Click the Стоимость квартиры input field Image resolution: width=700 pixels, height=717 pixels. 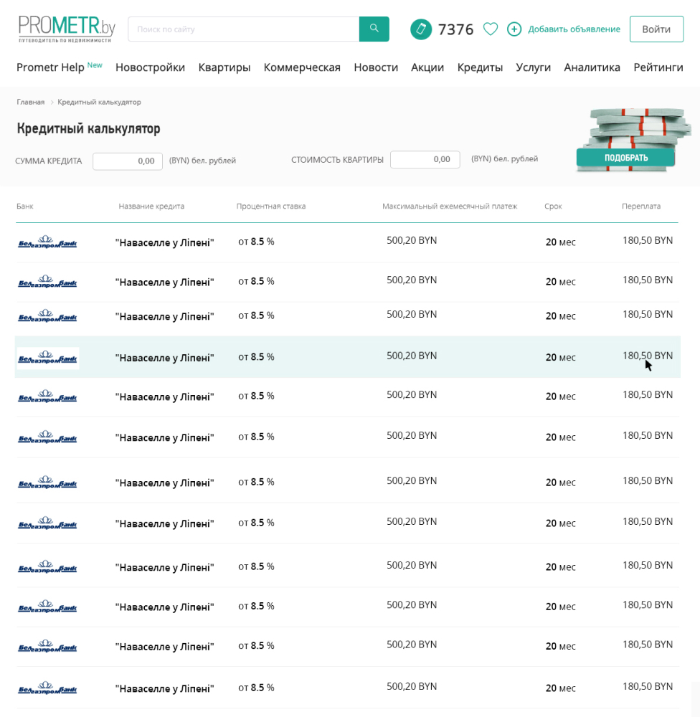pyautogui.click(x=425, y=160)
